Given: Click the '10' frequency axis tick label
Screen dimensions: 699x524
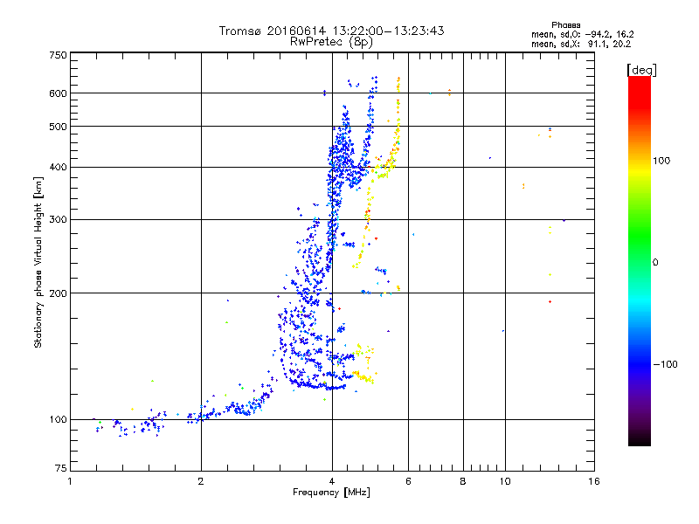Looking at the screenshot, I should [x=505, y=481].
